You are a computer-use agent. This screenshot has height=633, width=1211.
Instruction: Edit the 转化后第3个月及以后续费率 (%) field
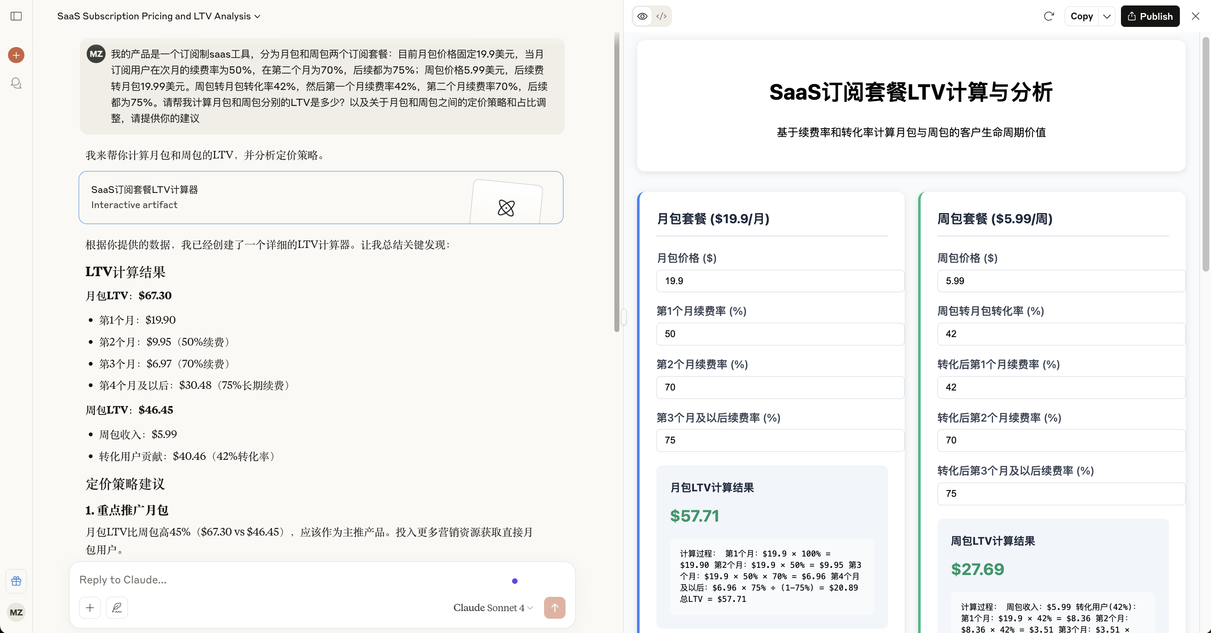[x=1061, y=493]
